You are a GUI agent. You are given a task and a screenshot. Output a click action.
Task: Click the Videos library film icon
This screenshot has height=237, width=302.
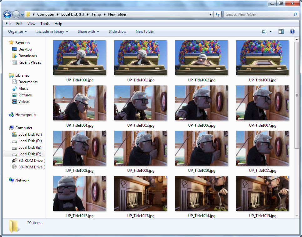point(14,101)
